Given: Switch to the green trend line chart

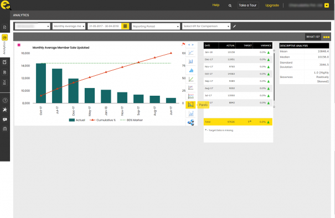Looking at the screenshot, I should 191,79.
